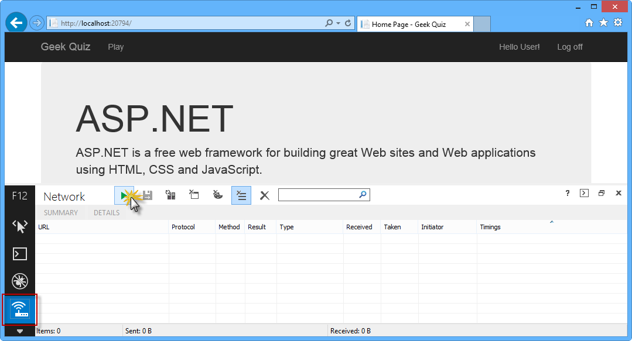Image resolution: width=632 pixels, height=341 pixels.
Task: Switch to the DETAILS tab
Action: coord(106,212)
